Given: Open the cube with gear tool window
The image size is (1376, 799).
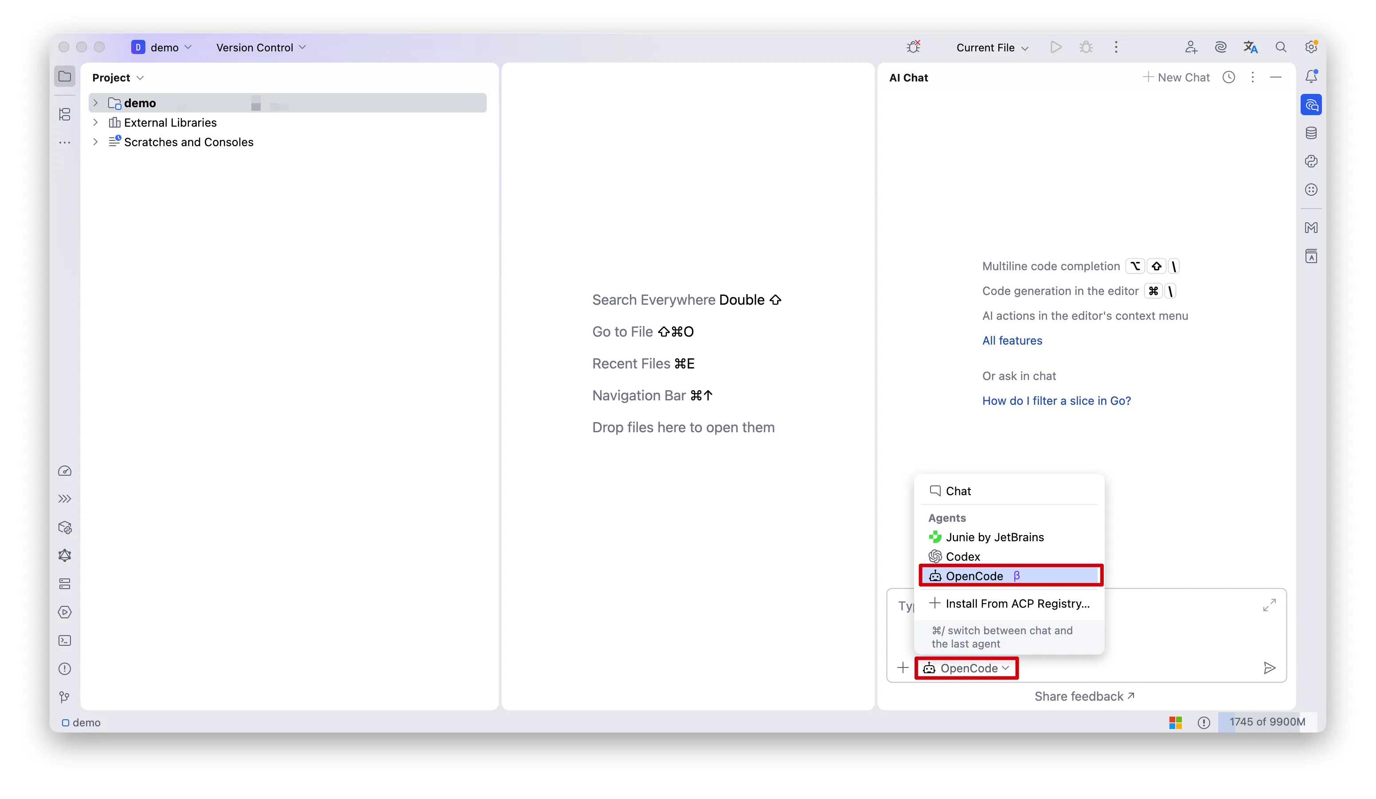Looking at the screenshot, I should coord(64,527).
